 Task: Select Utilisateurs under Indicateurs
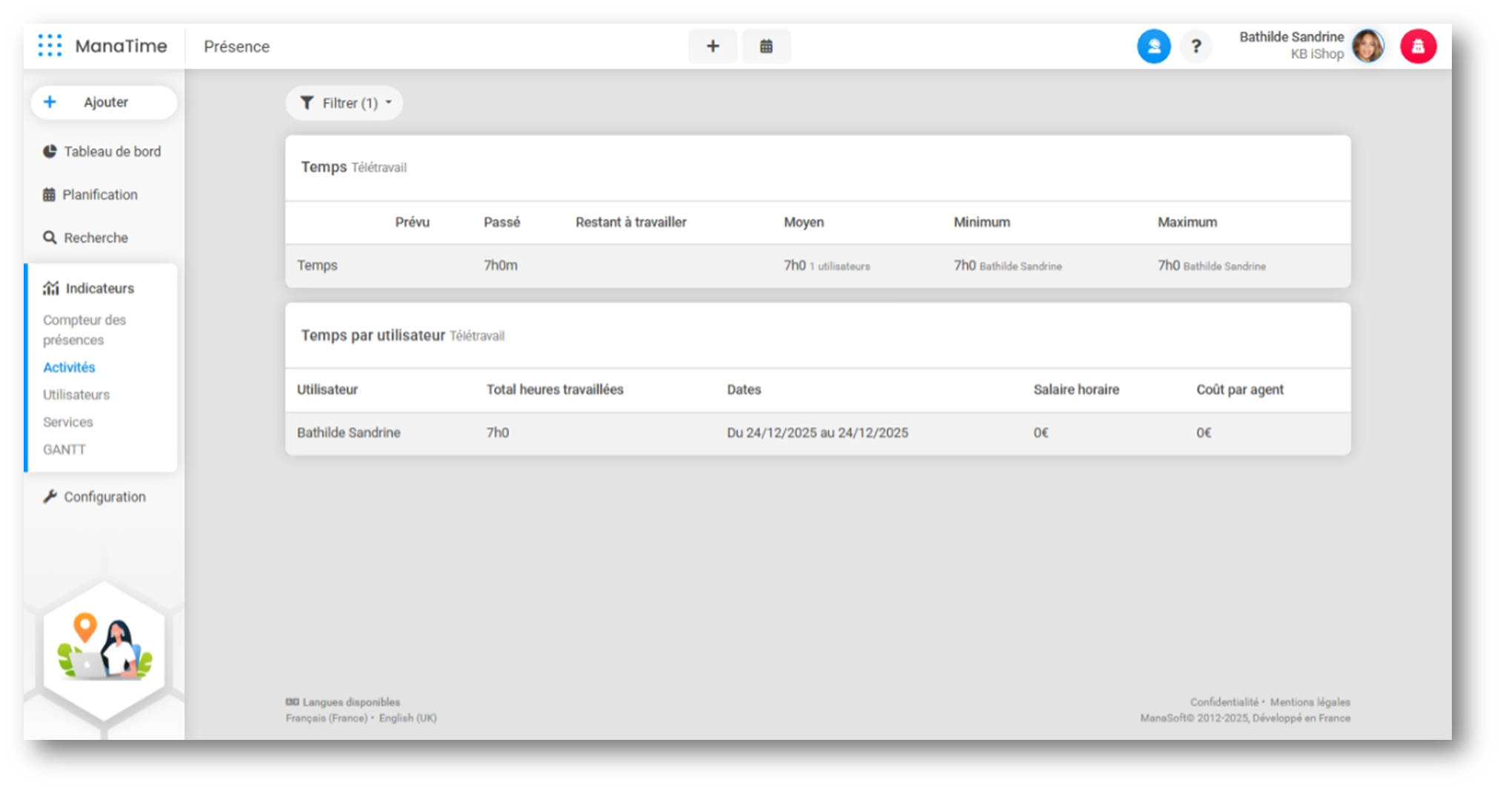point(76,395)
